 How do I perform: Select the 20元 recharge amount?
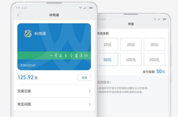pos(131,44)
